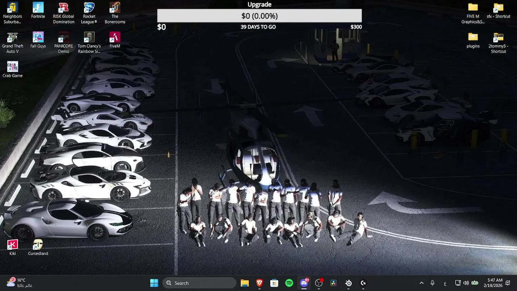This screenshot has width=517, height=291.
Task: Switch to Discord in the taskbar
Action: [304, 283]
